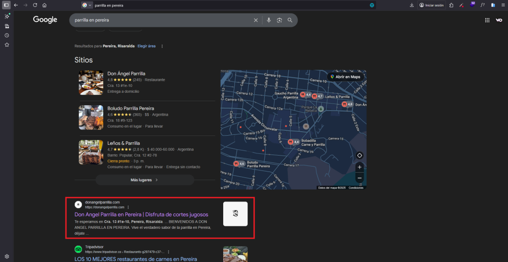Reload the page with refresh icon

pyautogui.click(x=35, y=5)
